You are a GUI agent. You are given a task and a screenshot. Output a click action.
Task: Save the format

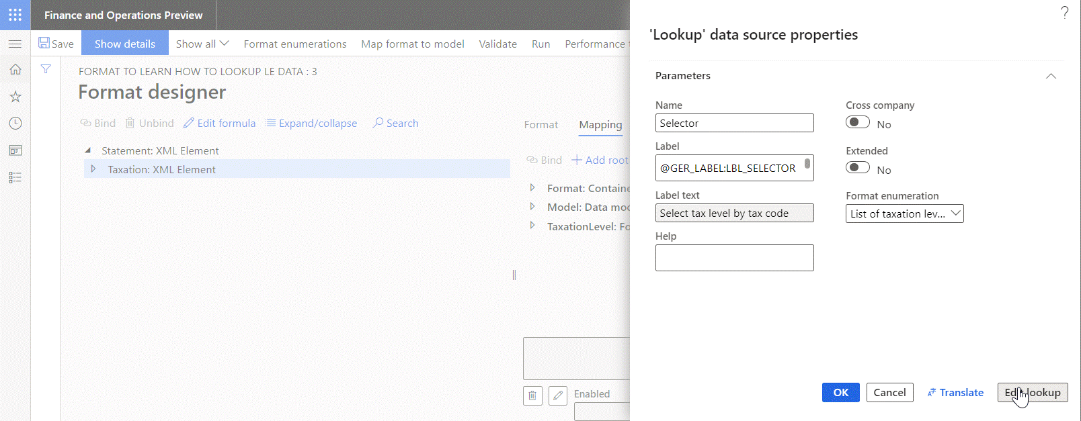coord(56,44)
